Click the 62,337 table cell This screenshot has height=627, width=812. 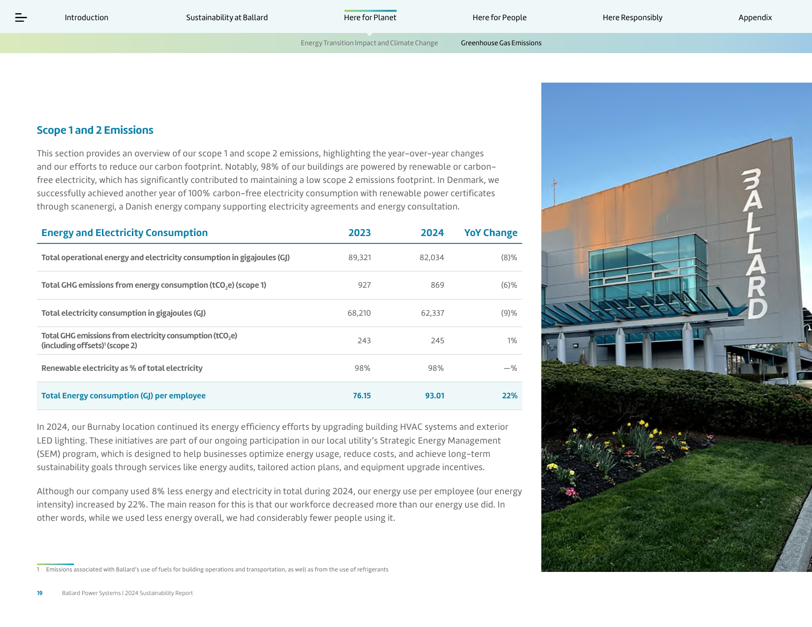click(433, 313)
